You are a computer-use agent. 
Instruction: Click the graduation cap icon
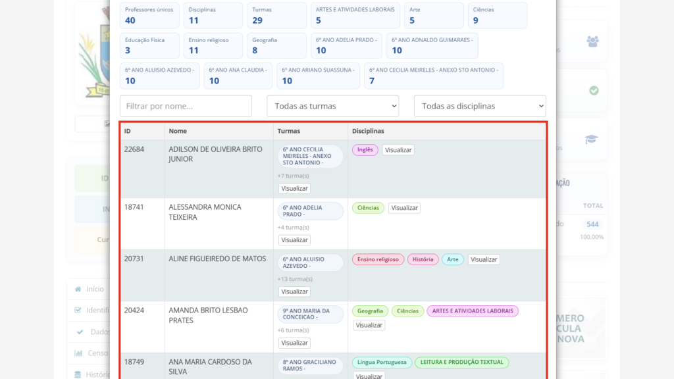point(592,139)
